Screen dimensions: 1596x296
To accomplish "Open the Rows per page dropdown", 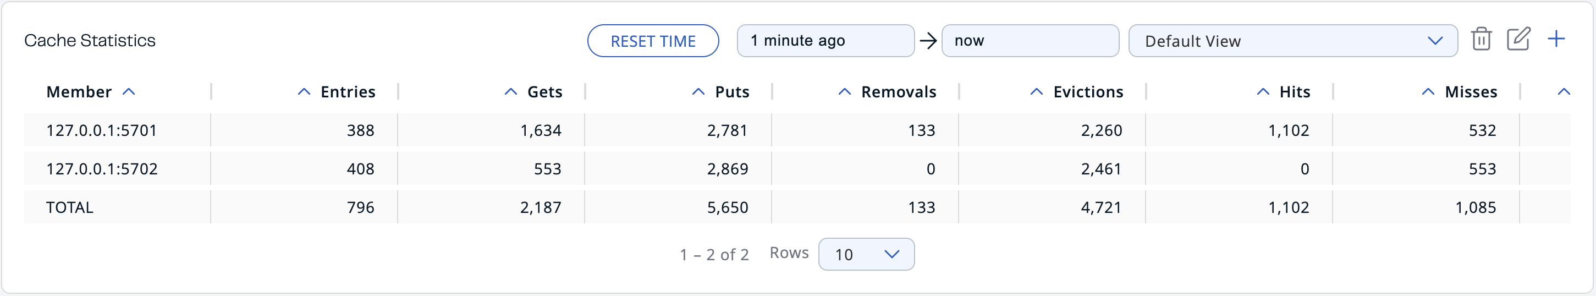I will (866, 255).
